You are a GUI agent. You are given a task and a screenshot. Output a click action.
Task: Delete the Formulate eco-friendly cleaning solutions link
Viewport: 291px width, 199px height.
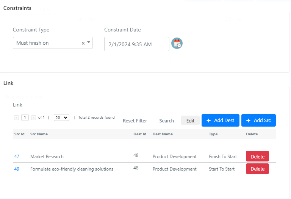click(x=257, y=169)
